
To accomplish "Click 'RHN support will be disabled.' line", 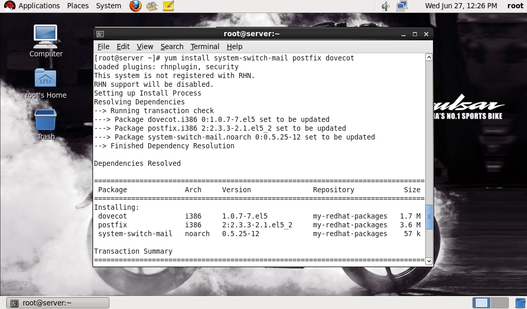I will pyautogui.click(x=153, y=84).
